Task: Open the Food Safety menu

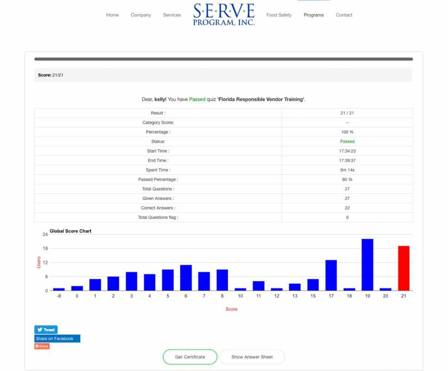Action: click(x=279, y=15)
